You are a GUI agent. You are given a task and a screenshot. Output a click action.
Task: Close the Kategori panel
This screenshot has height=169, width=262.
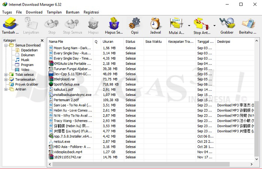[42, 40]
